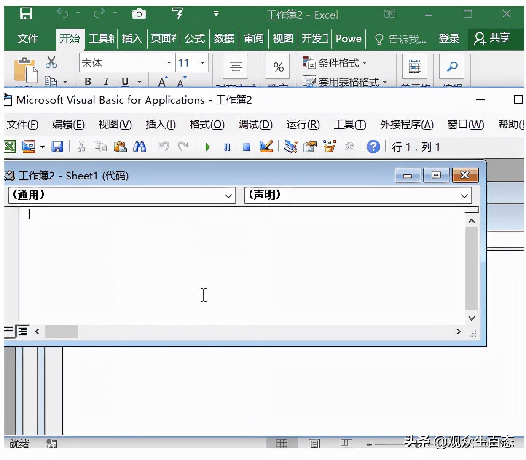The height and width of the screenshot is (460, 526).
Task: Switch to the 开发工具 ribbon tab
Action: (x=314, y=39)
